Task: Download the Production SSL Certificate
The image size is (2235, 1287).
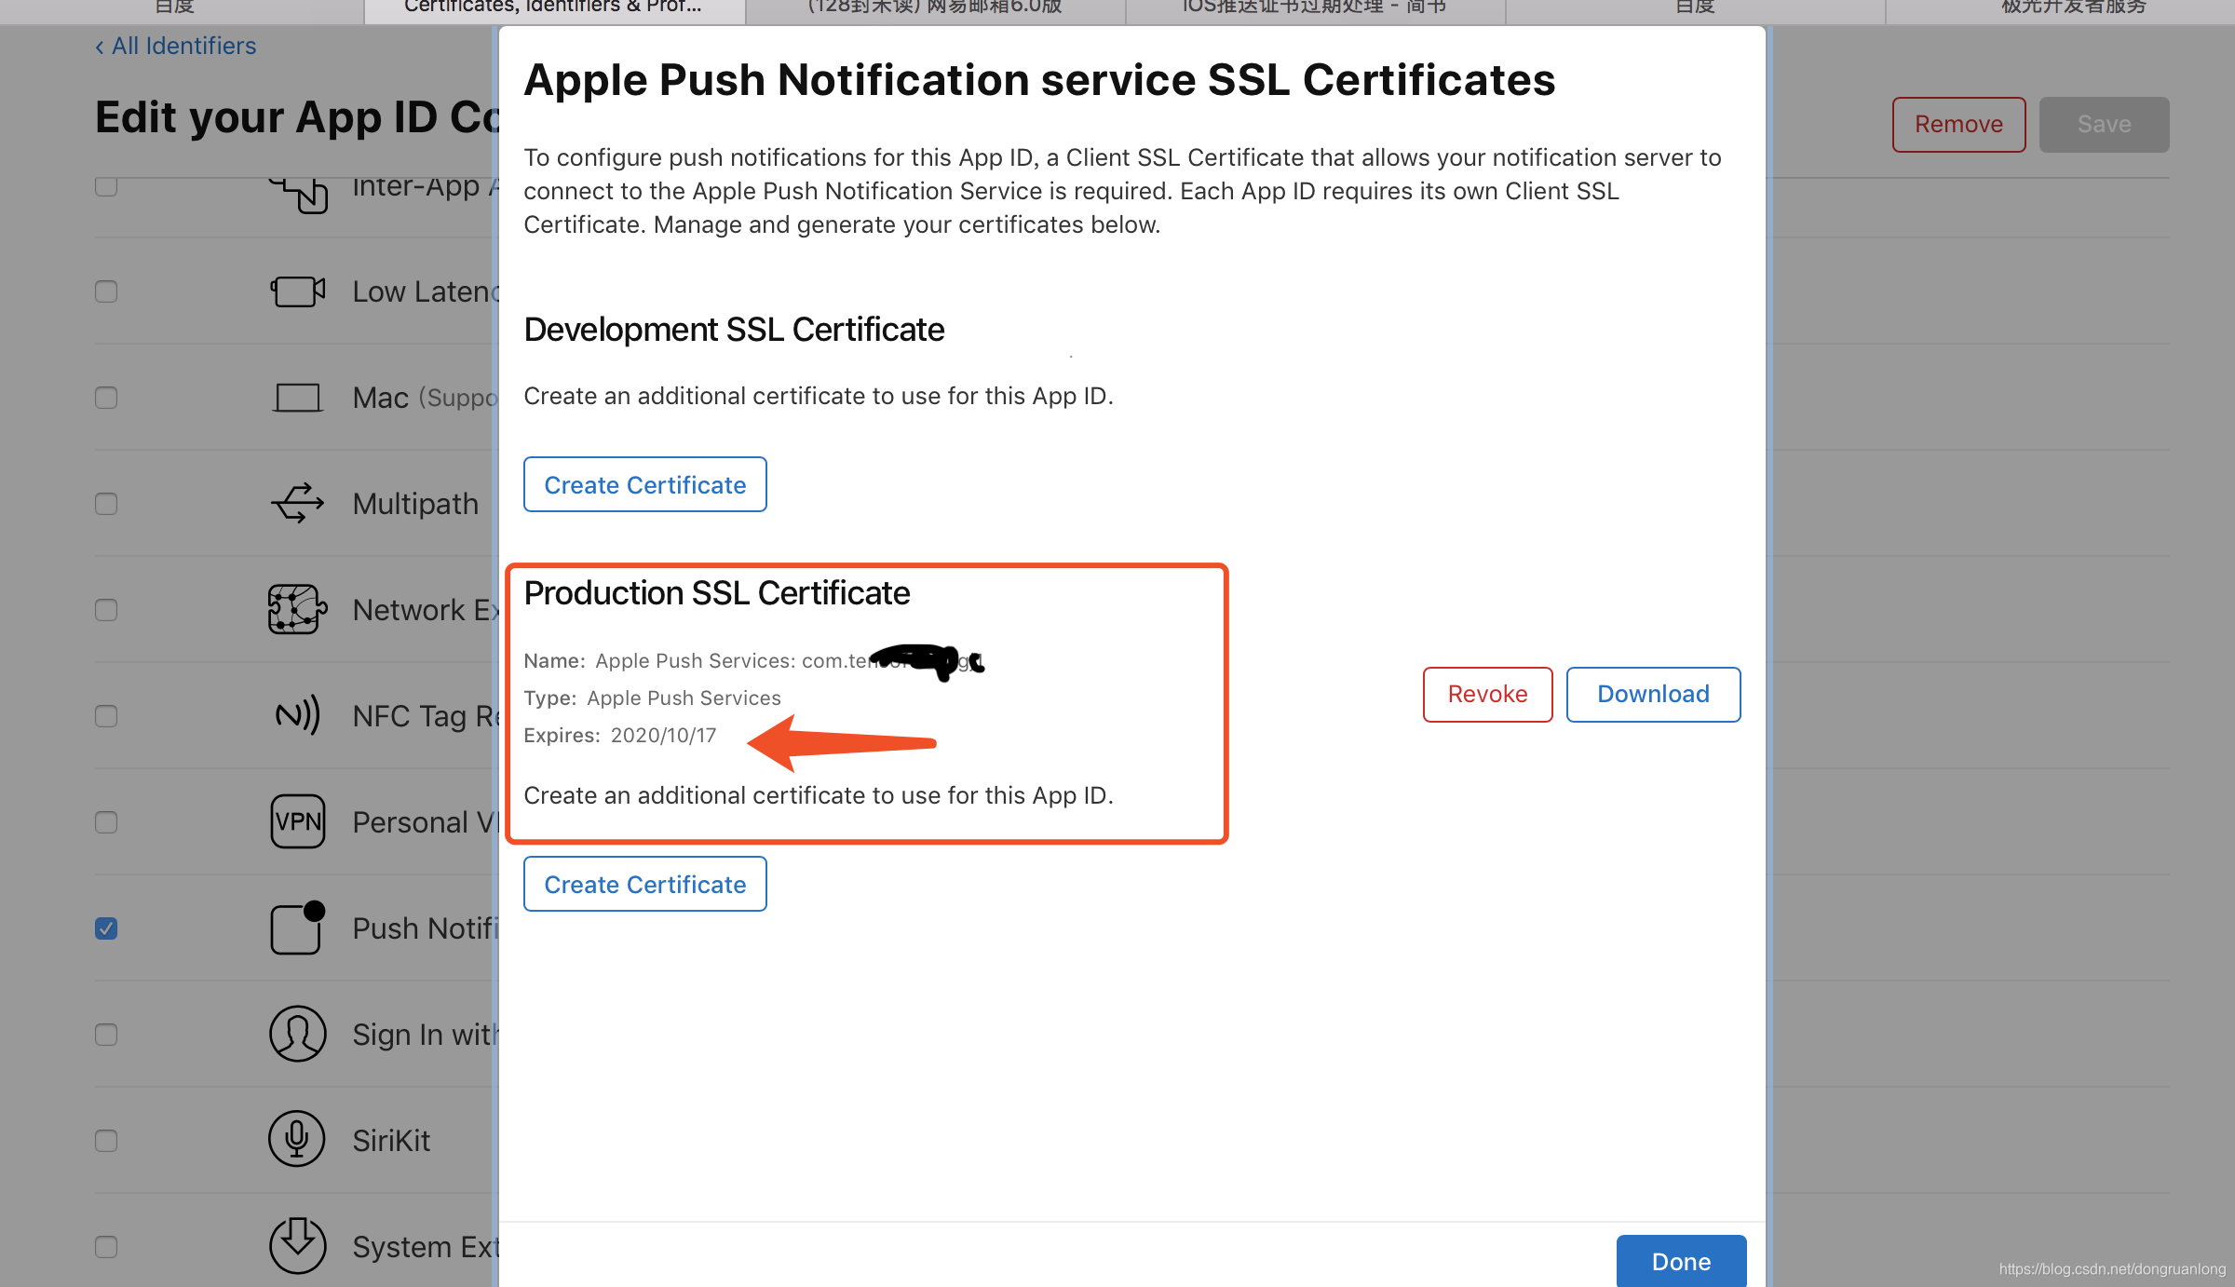Action: coord(1653,694)
